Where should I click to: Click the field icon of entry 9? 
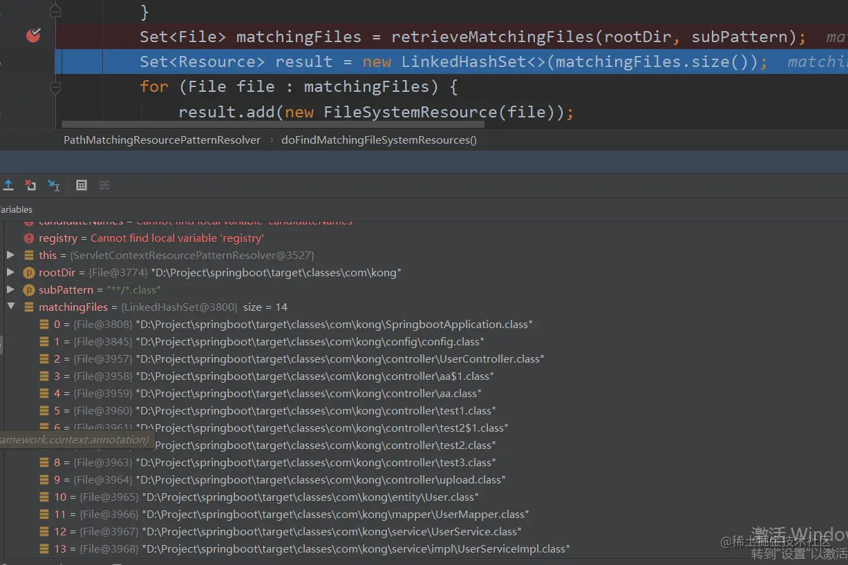point(46,480)
